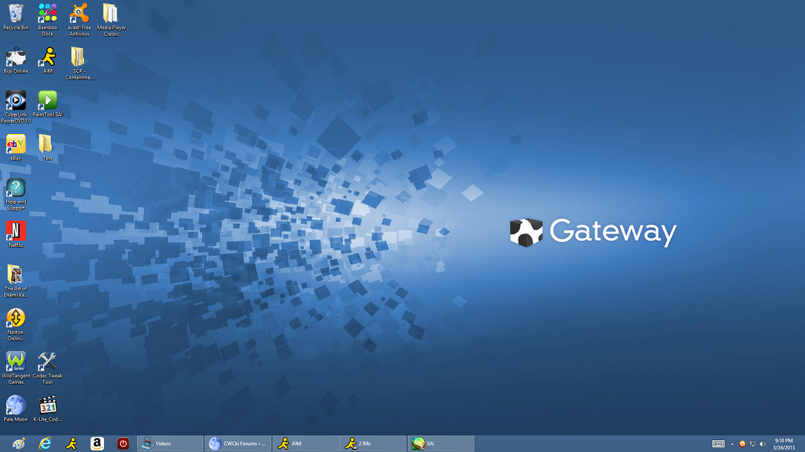Launch Internet Explorer from the taskbar
The image size is (805, 452).
tap(45, 444)
